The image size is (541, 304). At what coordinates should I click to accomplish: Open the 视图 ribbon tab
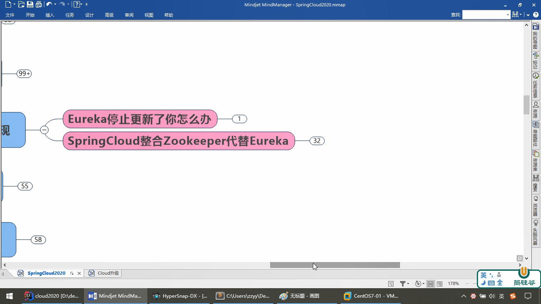(x=149, y=15)
